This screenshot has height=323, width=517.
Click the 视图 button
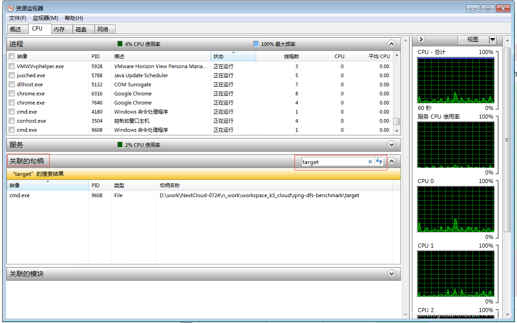[x=473, y=40]
